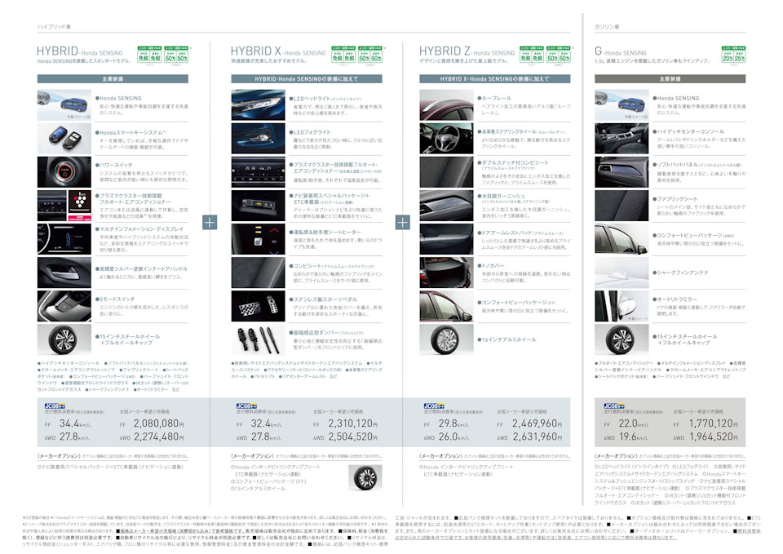The image size is (783, 554).
Task: Select the price 2,274,480円
Action: (159, 437)
